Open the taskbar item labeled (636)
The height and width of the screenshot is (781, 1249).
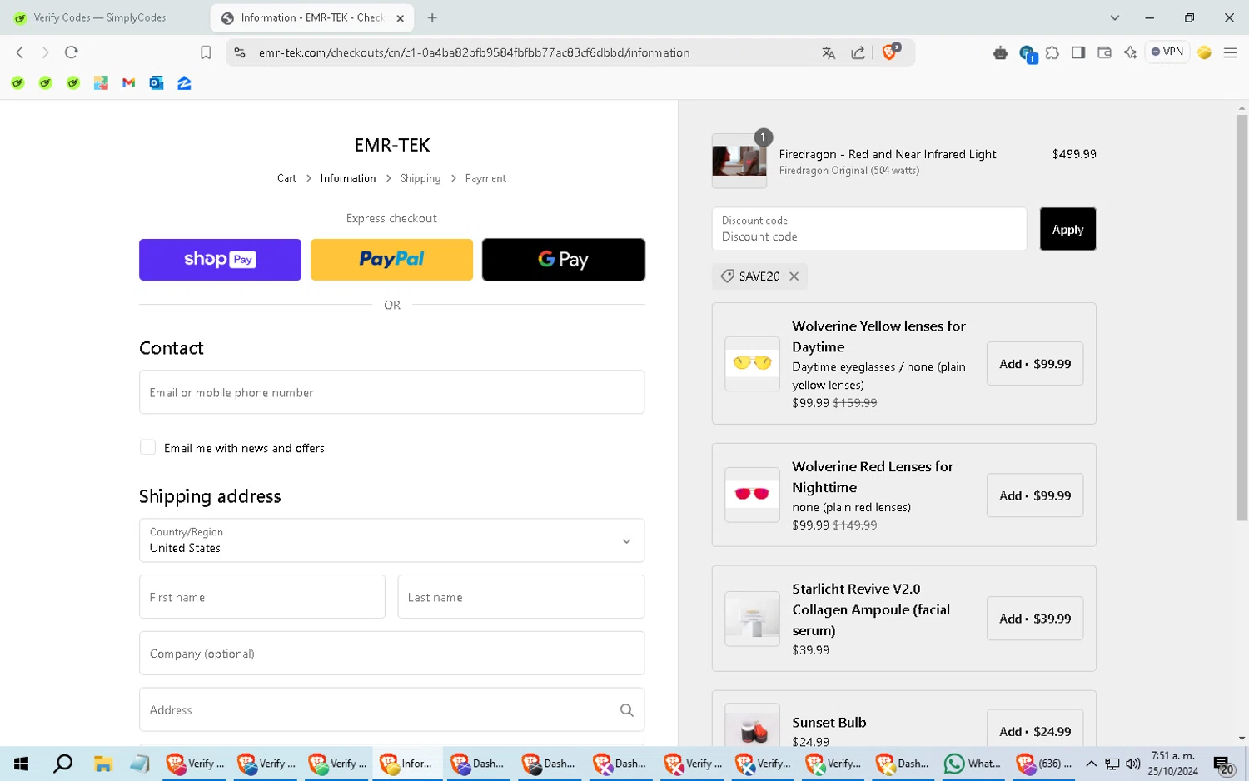1044,764
